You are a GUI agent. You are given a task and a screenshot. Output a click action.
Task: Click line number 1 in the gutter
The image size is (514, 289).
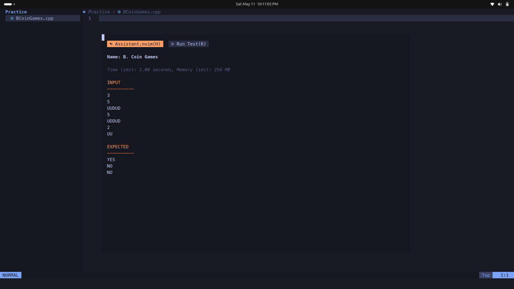click(x=90, y=18)
